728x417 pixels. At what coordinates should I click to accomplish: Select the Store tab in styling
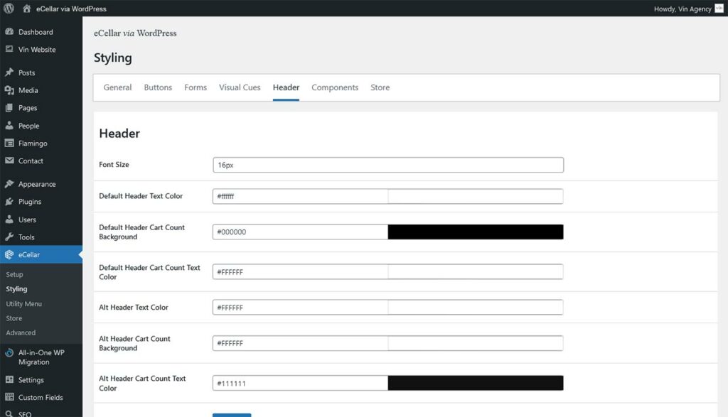tap(380, 87)
